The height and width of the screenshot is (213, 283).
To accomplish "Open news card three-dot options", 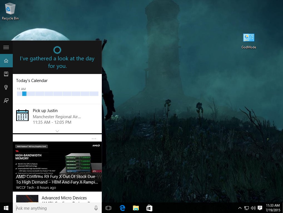I will [x=94, y=139].
